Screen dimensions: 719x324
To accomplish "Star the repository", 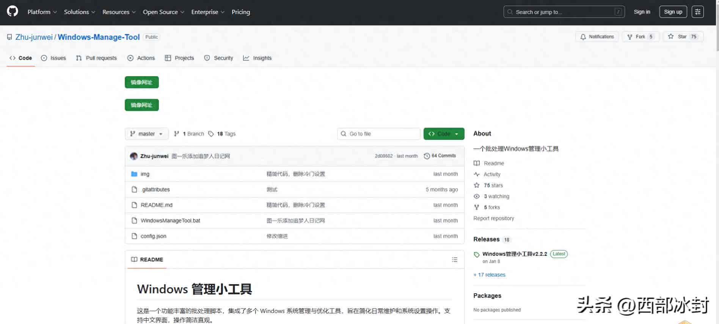I will click(x=683, y=37).
